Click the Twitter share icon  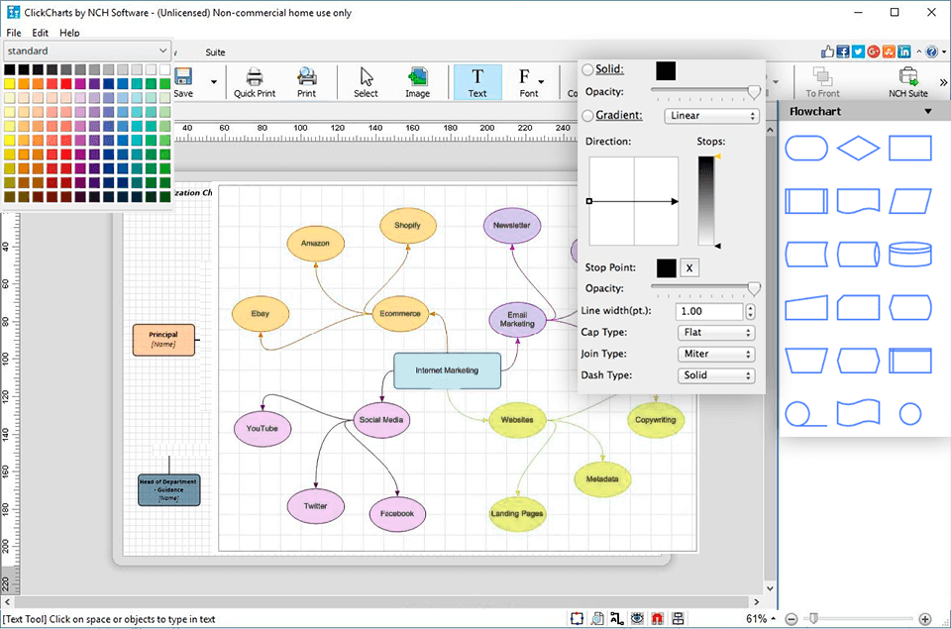[859, 52]
